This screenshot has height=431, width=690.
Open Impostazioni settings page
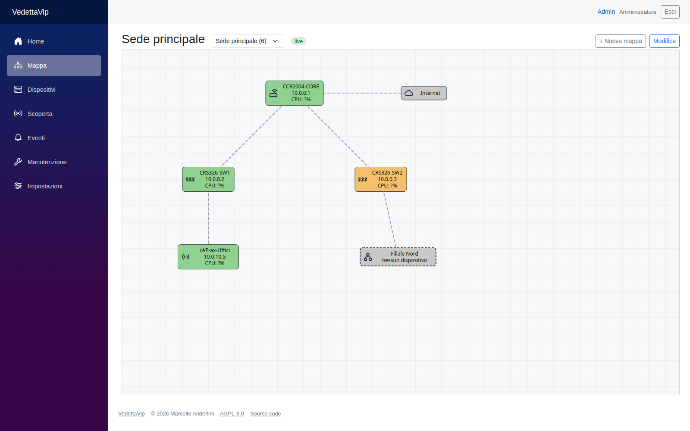tap(54, 186)
